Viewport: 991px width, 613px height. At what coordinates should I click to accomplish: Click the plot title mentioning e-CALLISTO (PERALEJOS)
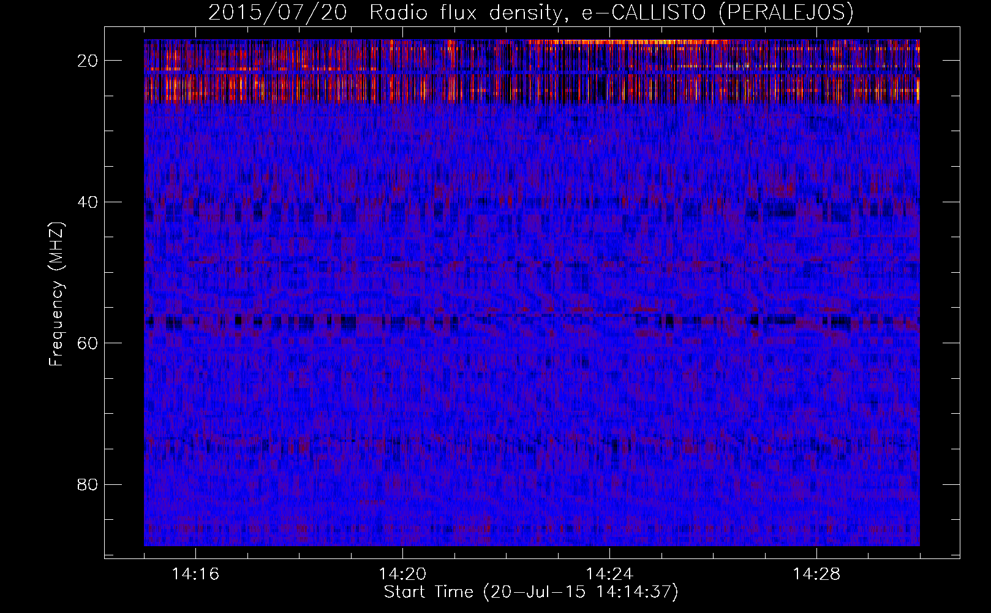click(x=531, y=12)
